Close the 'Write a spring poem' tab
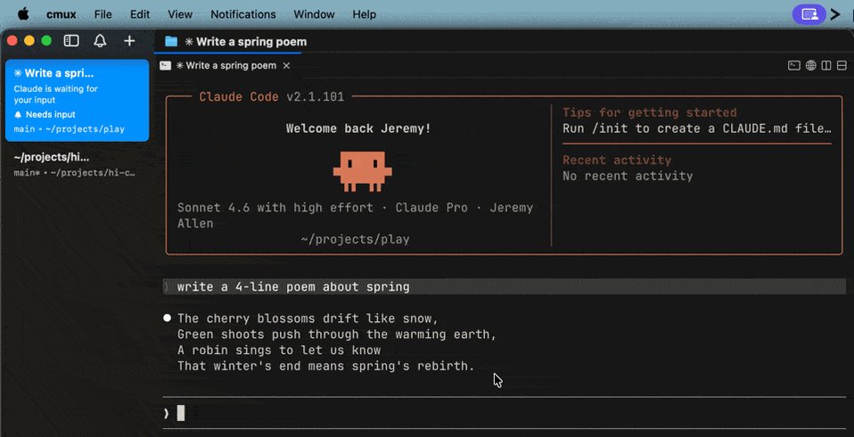The height and width of the screenshot is (437, 854). click(x=286, y=65)
